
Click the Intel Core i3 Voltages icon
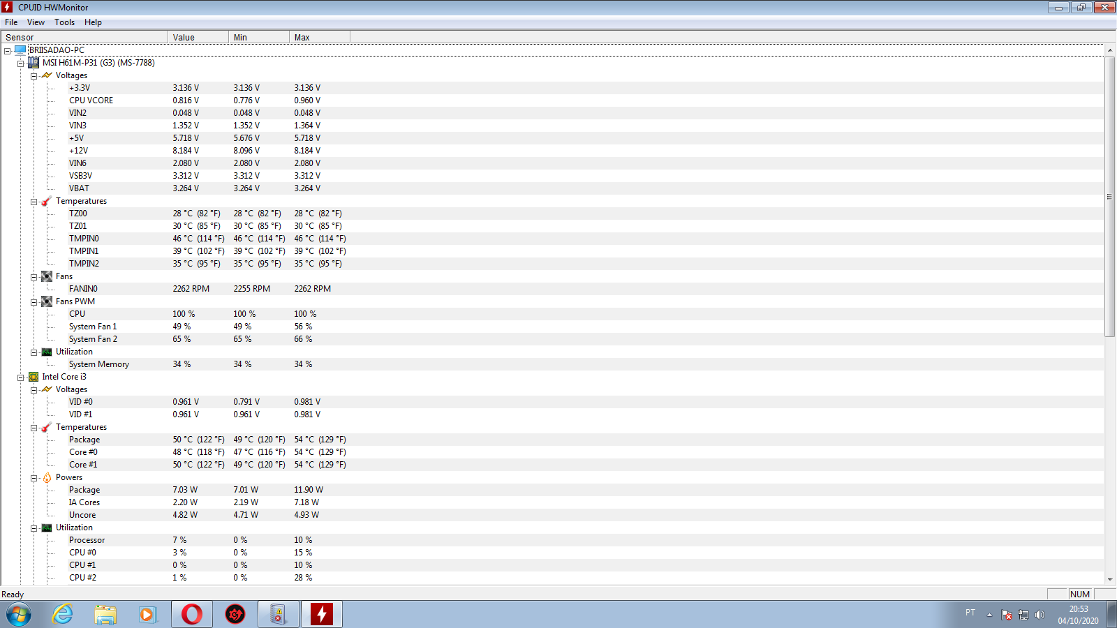coord(47,389)
